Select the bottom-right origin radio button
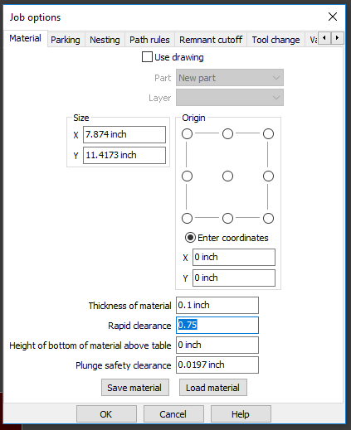This screenshot has height=430, width=351. (x=268, y=218)
